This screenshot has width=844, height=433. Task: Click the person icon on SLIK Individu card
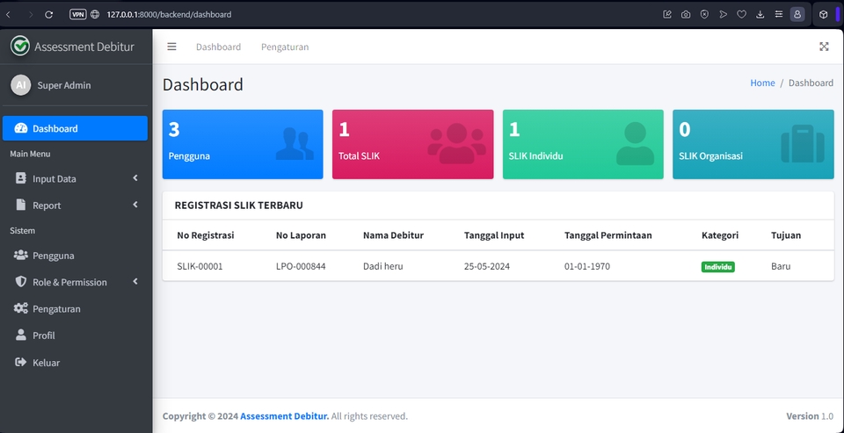635,144
